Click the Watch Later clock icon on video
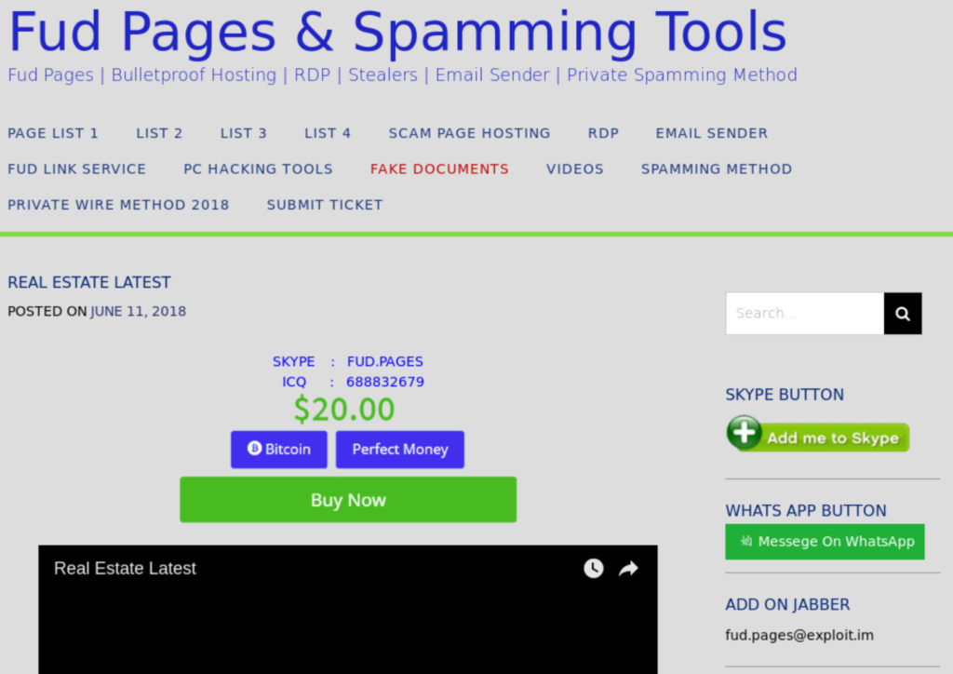 click(594, 568)
